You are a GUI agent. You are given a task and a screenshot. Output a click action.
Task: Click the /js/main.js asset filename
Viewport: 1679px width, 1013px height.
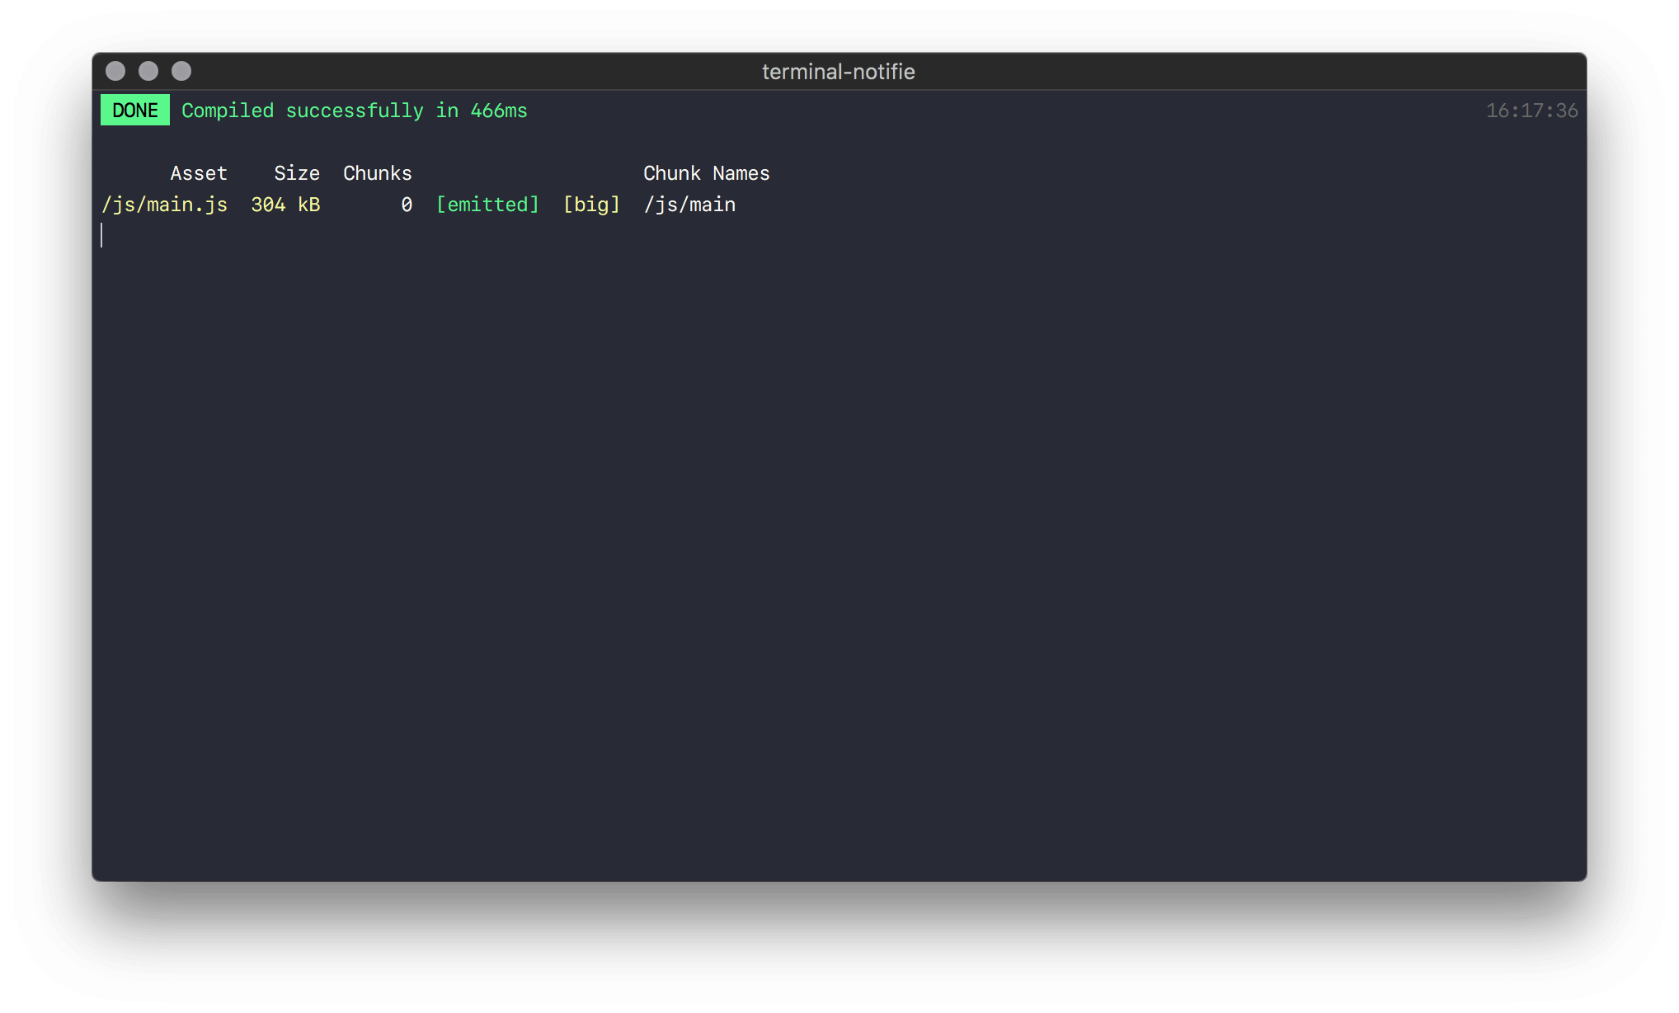(x=164, y=205)
